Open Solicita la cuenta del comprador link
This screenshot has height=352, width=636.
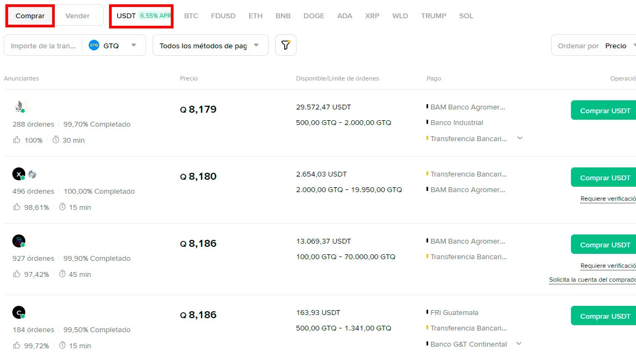592,280
